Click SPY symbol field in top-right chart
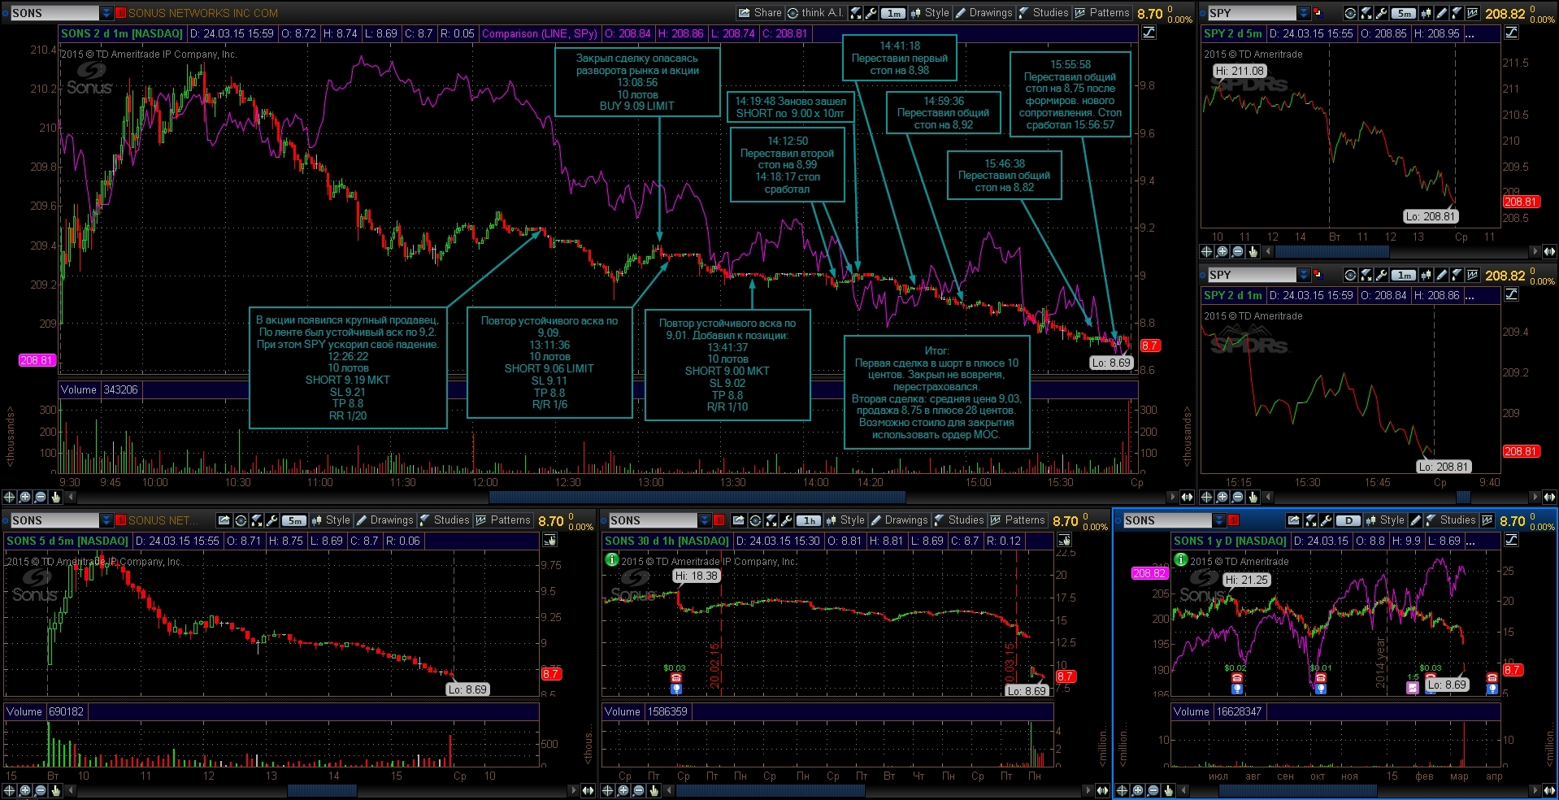1559x800 pixels. point(1252,13)
